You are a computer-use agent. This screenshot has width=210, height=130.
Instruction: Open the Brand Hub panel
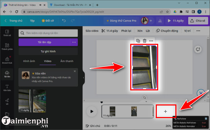click(x=7, y=60)
